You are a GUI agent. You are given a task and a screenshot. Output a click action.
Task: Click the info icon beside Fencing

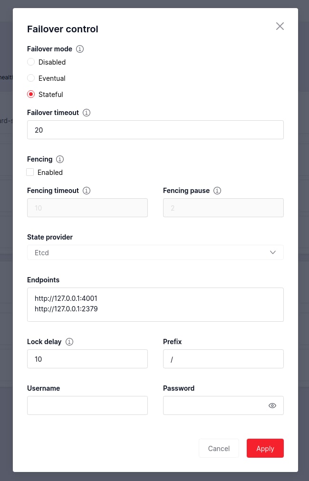pyautogui.click(x=60, y=159)
